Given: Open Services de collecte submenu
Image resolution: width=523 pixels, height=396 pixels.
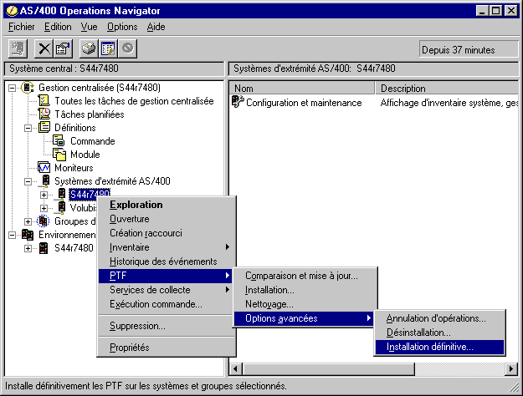Looking at the screenshot, I should pyautogui.click(x=166, y=290).
